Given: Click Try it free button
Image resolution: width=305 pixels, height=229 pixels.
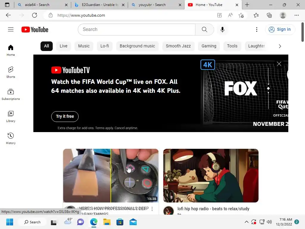Looking at the screenshot, I should pos(65,117).
